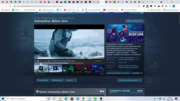
Task: Launch File Explorer from the taskbar
Action: tap(60, 98)
